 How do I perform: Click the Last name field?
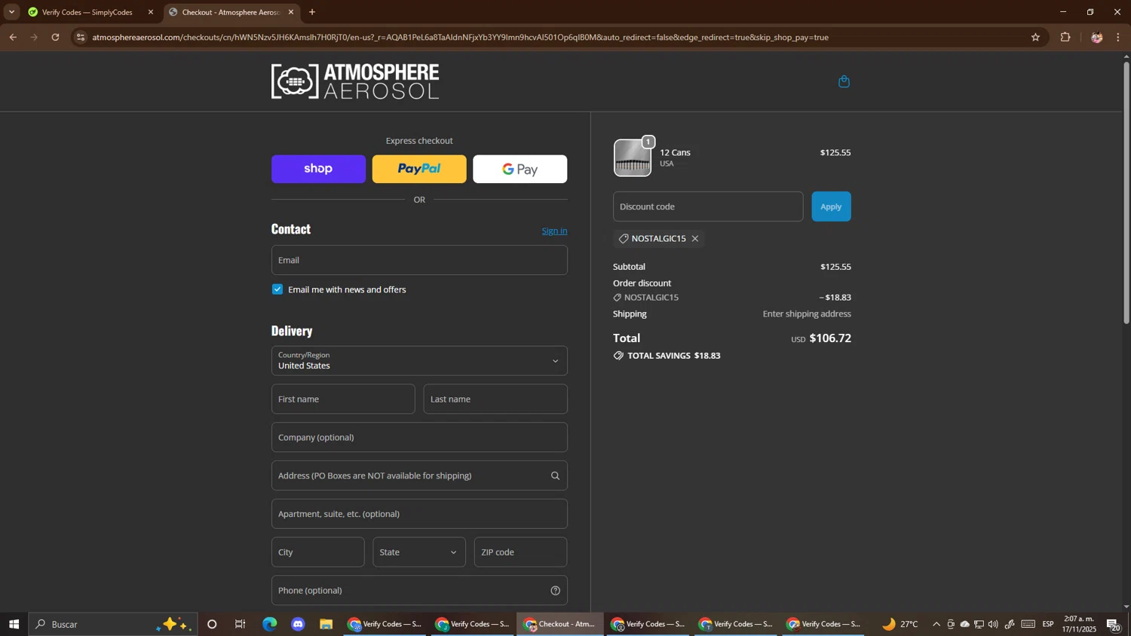495,399
